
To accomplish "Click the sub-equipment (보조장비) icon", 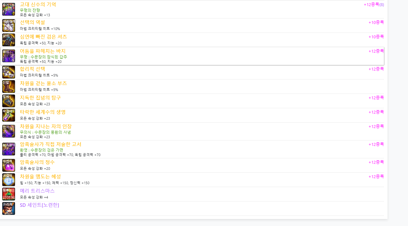I will [x=9, y=149].
